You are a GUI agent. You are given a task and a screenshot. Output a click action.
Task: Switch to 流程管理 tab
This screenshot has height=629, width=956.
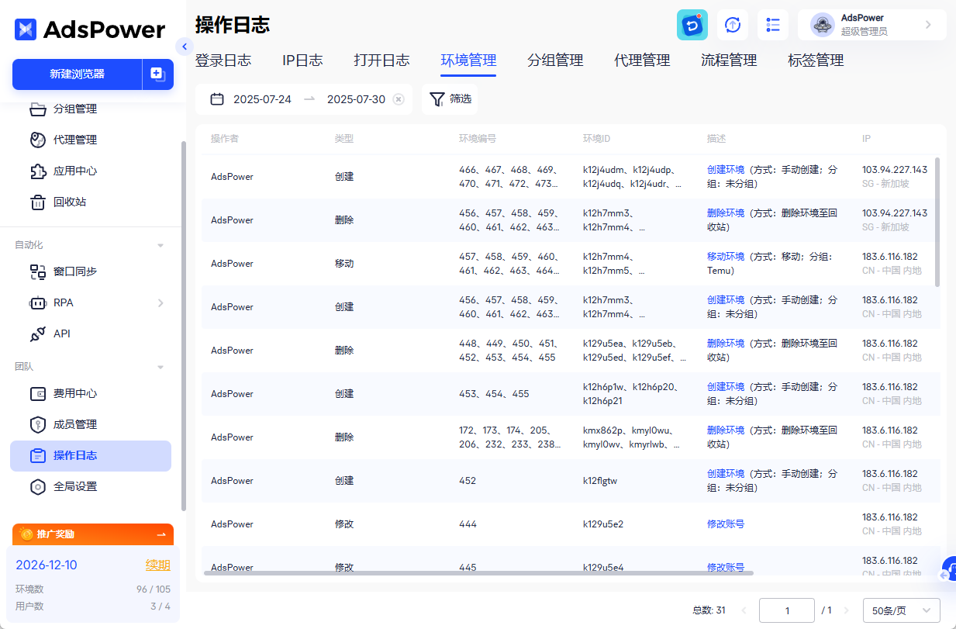click(x=729, y=60)
